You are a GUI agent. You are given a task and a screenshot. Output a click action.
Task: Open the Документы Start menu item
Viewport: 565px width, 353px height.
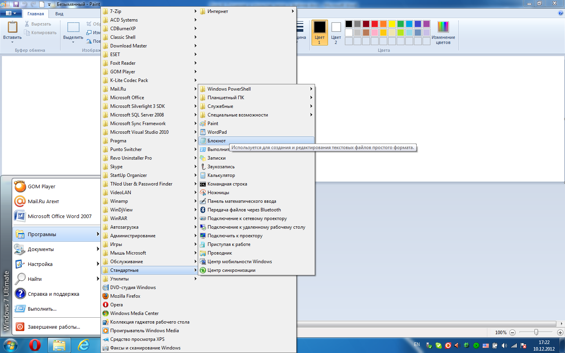tap(57, 249)
